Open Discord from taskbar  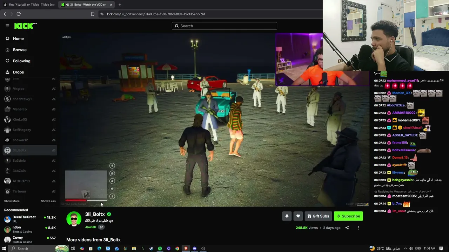tap(195, 248)
